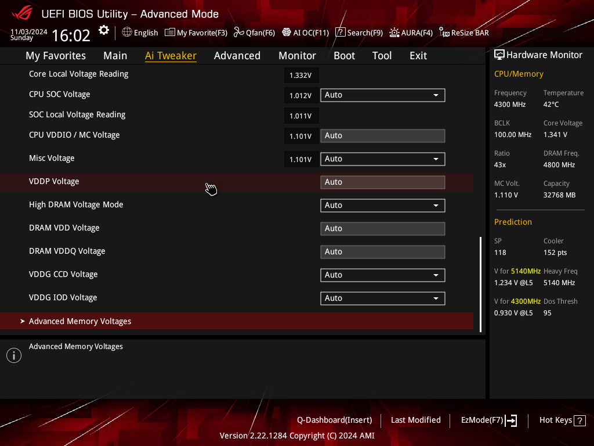
Task: Select VDDP Voltage row label
Action: (x=54, y=182)
